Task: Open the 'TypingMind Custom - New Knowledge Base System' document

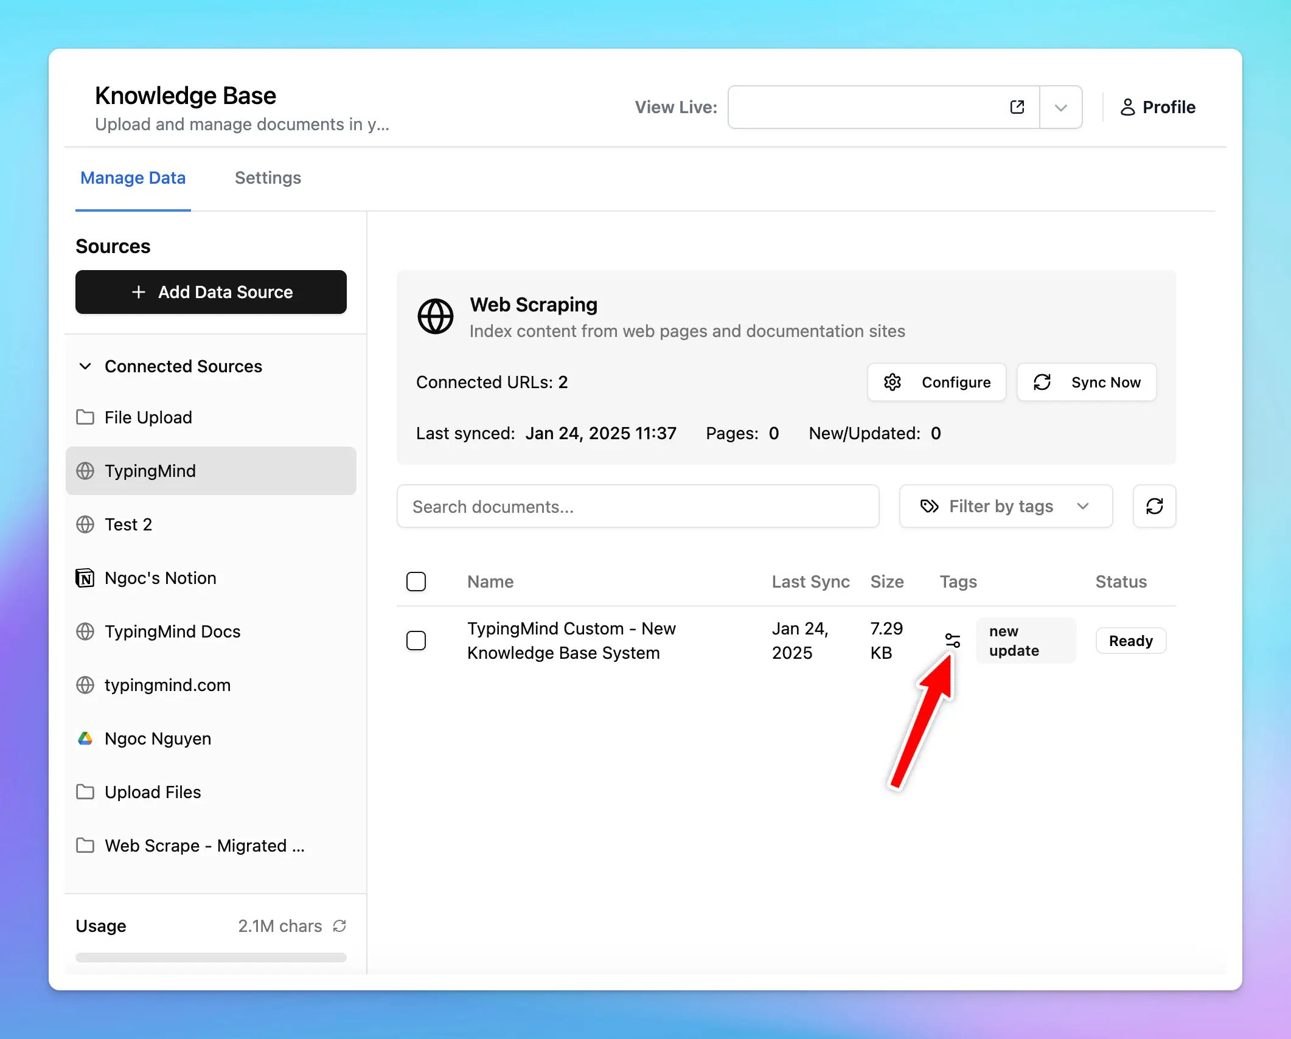Action: (571, 641)
